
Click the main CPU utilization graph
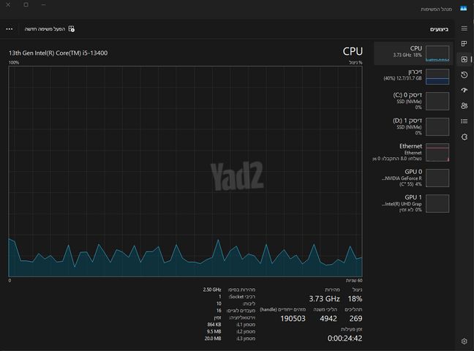[185, 171]
